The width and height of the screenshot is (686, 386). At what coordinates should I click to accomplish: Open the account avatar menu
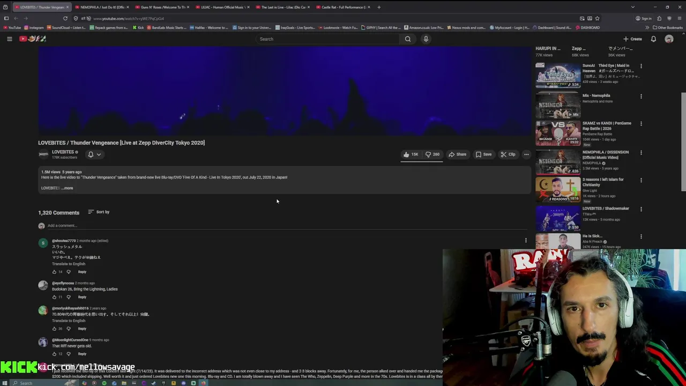(x=669, y=39)
